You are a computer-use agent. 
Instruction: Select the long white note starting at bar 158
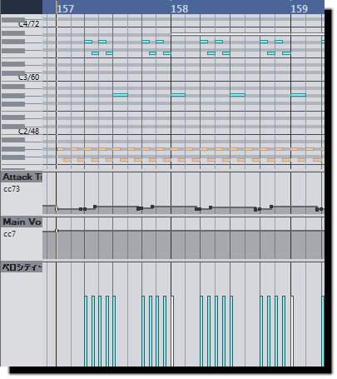point(248,34)
